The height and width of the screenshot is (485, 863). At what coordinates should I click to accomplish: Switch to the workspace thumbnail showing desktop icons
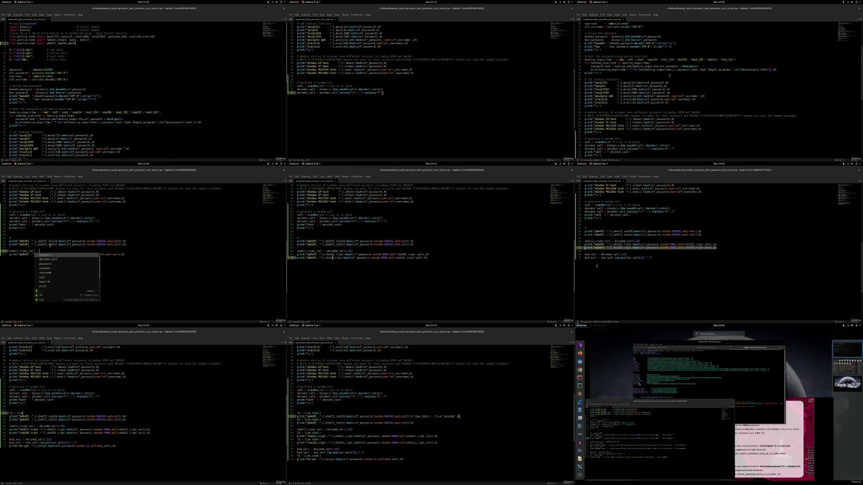tap(848, 367)
